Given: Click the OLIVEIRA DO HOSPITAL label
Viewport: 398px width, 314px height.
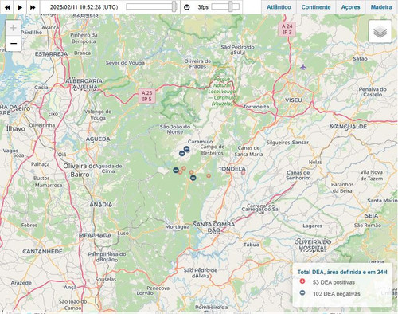Looking at the screenshot, I should pyautogui.click(x=313, y=245).
